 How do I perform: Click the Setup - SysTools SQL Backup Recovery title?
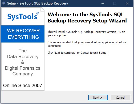pyautogui.click(x=38, y=3)
